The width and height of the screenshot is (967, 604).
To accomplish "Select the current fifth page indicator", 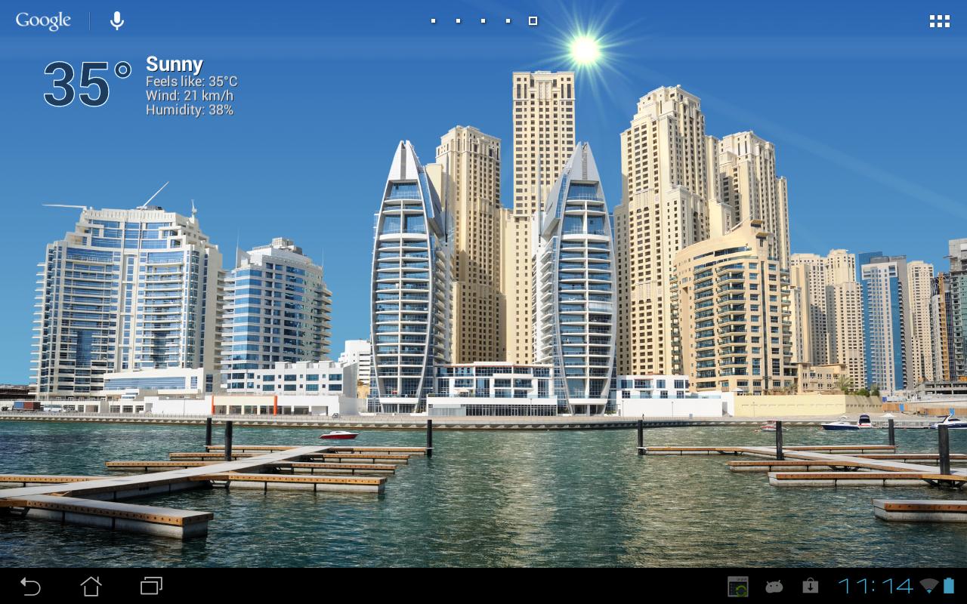I will (x=533, y=21).
